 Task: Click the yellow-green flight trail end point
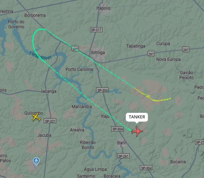click(x=170, y=98)
